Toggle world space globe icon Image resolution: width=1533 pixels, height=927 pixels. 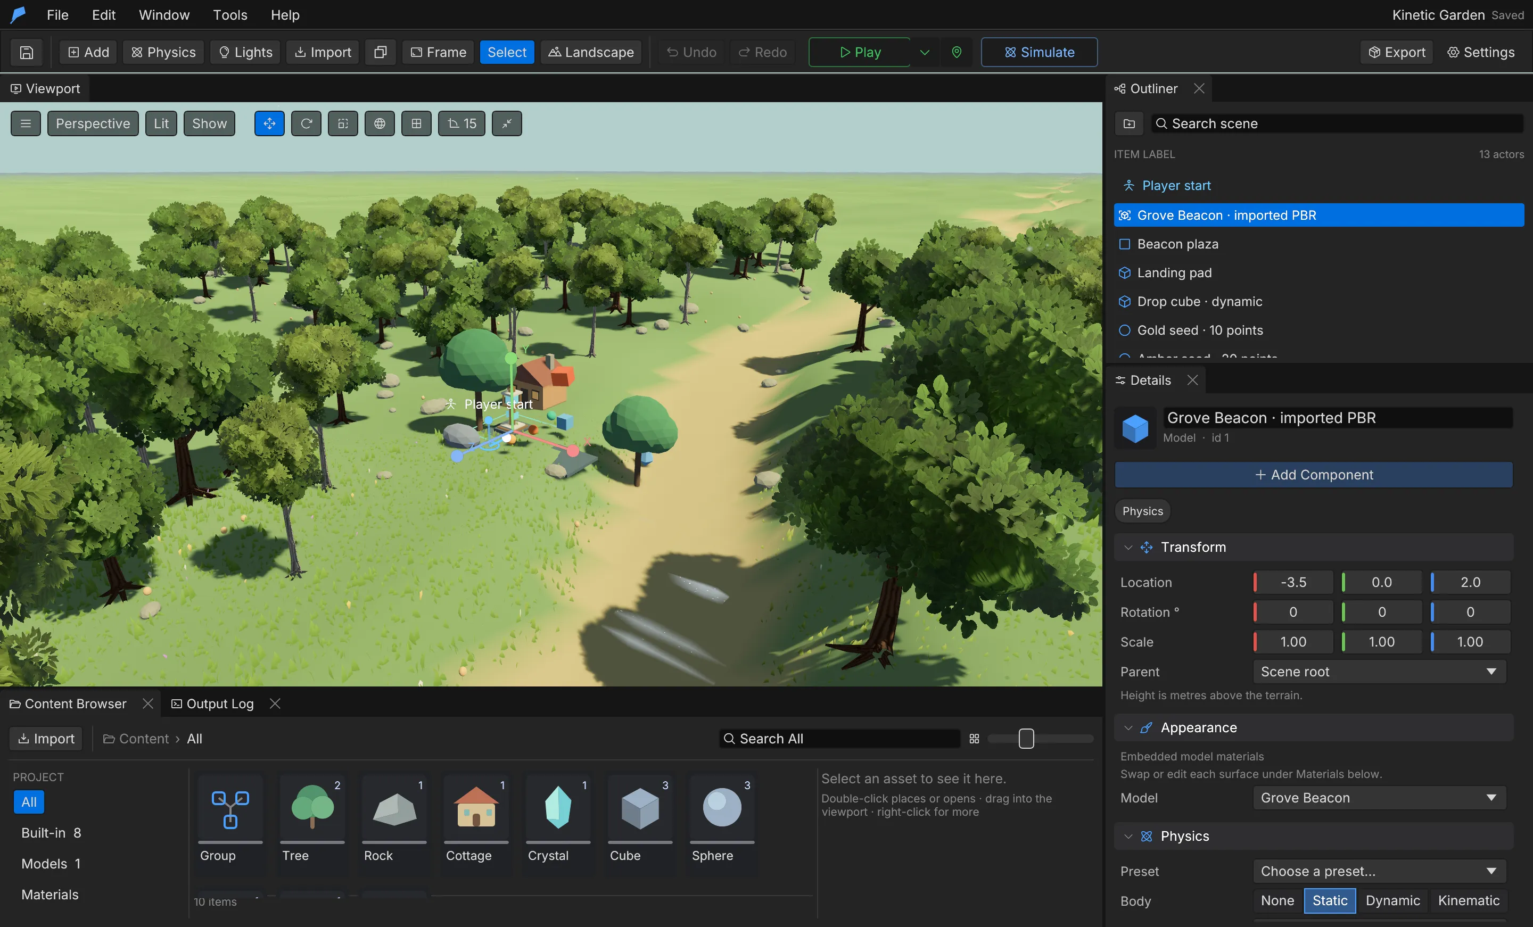click(x=380, y=123)
